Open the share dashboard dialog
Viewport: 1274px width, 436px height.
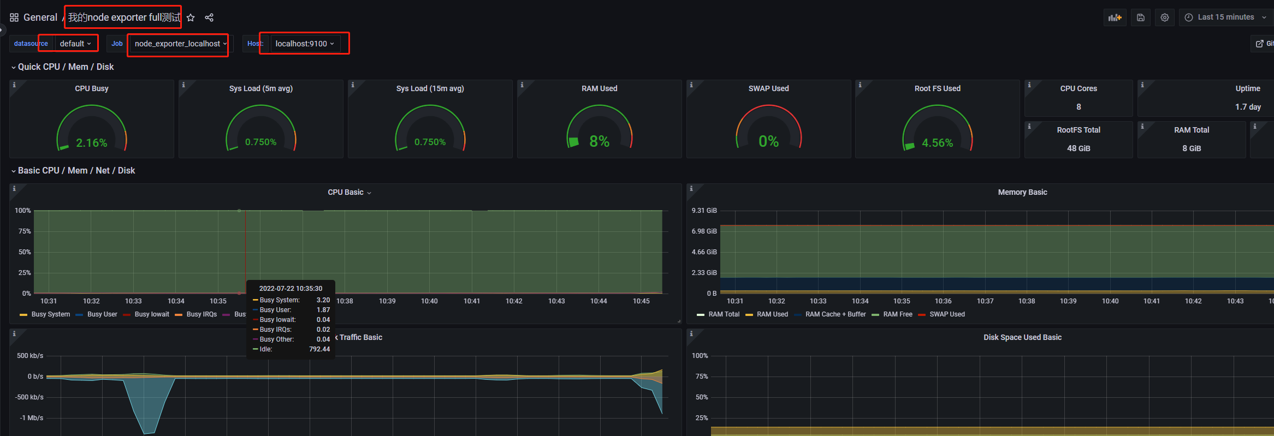(x=209, y=17)
